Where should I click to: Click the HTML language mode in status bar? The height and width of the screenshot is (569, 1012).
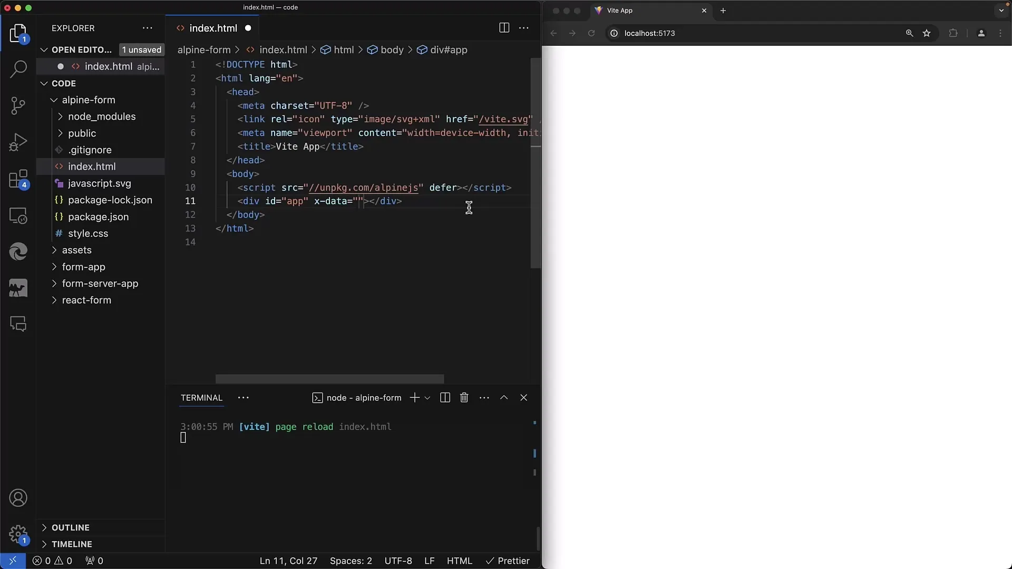[460, 561]
